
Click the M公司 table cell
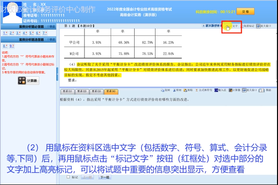coord(74,53)
